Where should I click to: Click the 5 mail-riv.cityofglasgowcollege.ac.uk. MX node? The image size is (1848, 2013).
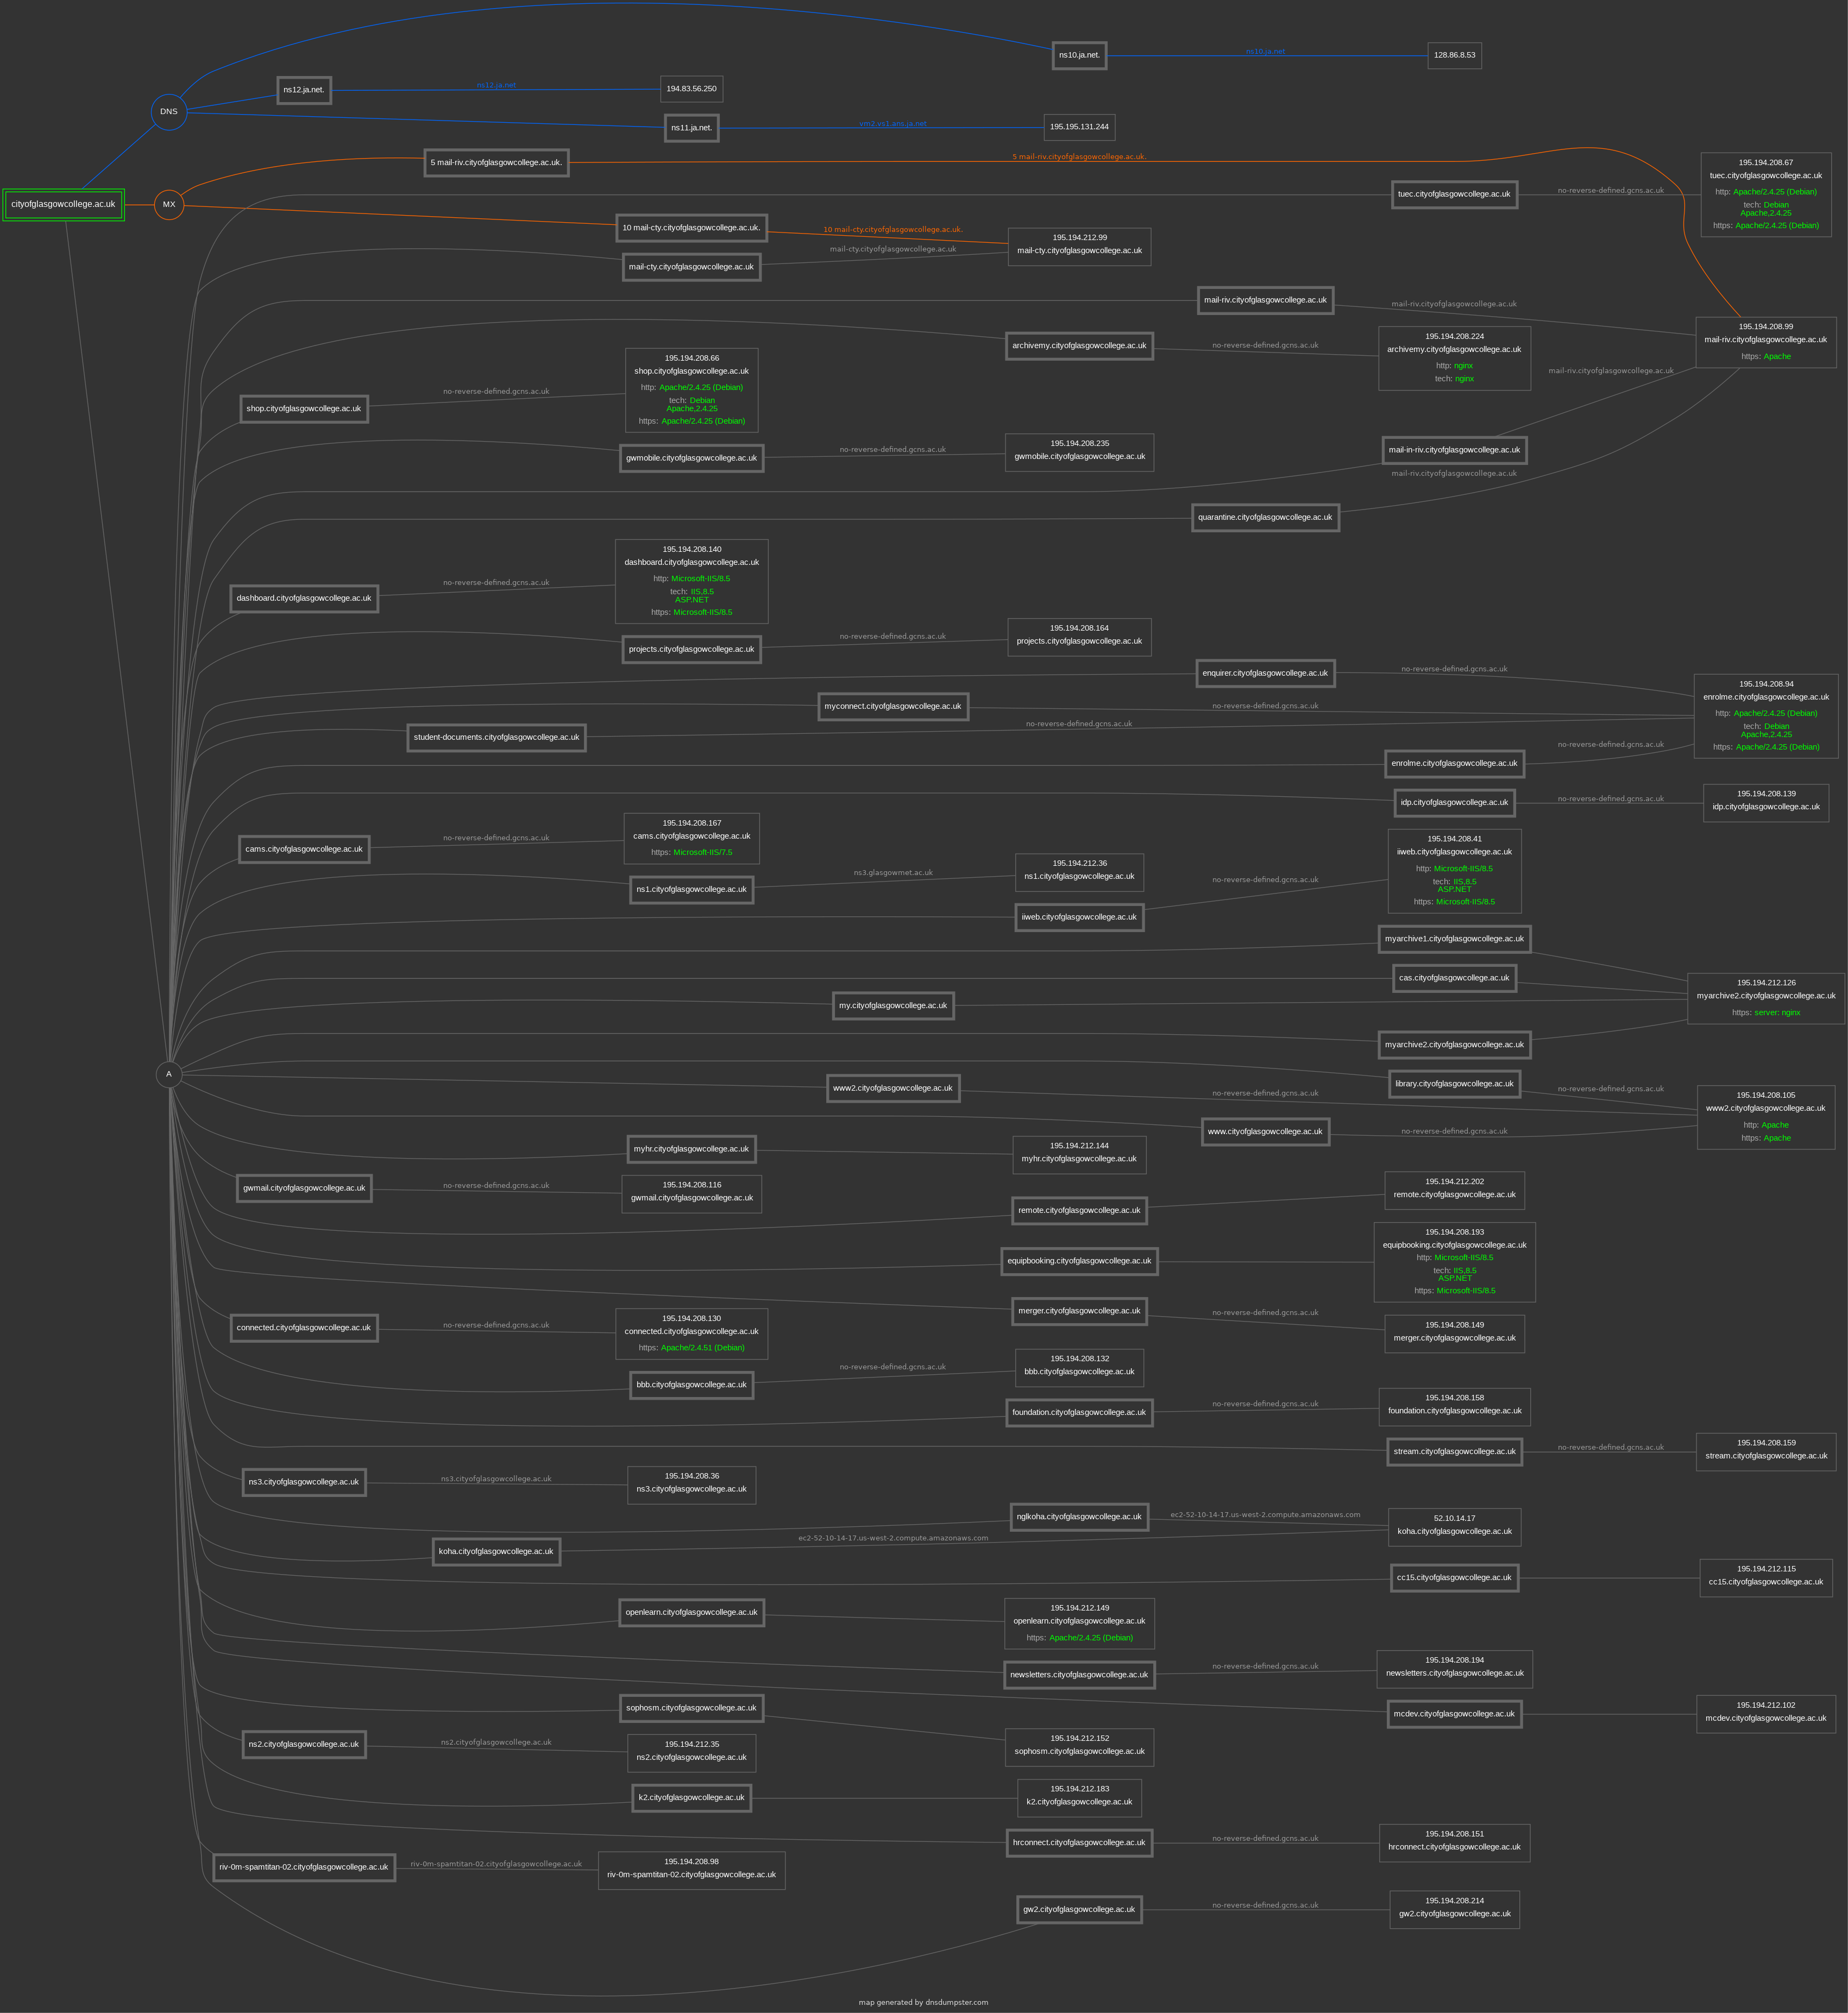point(497,162)
